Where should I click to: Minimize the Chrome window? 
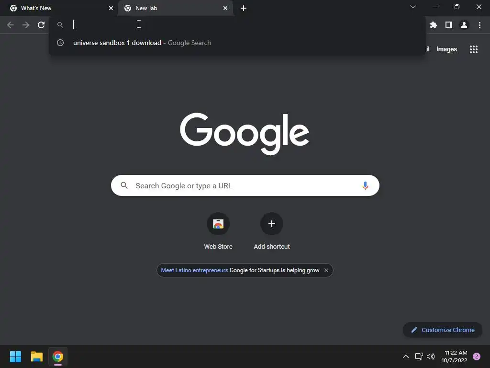tap(435, 7)
